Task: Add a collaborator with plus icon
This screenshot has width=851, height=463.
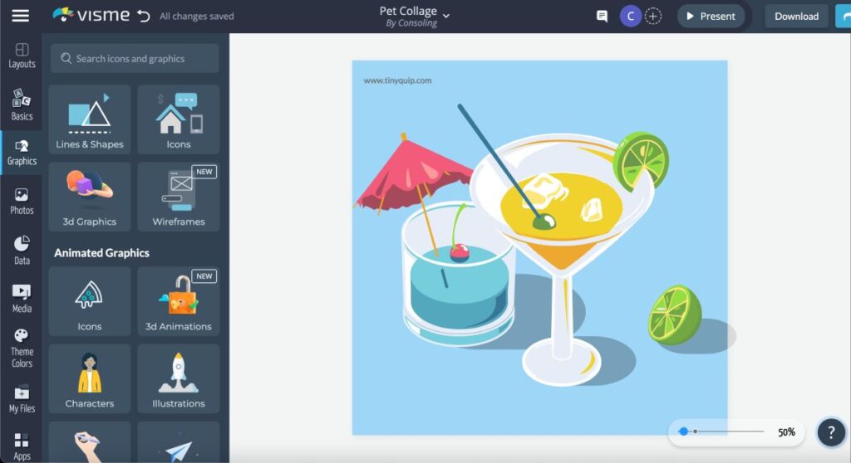Action: coord(653,17)
